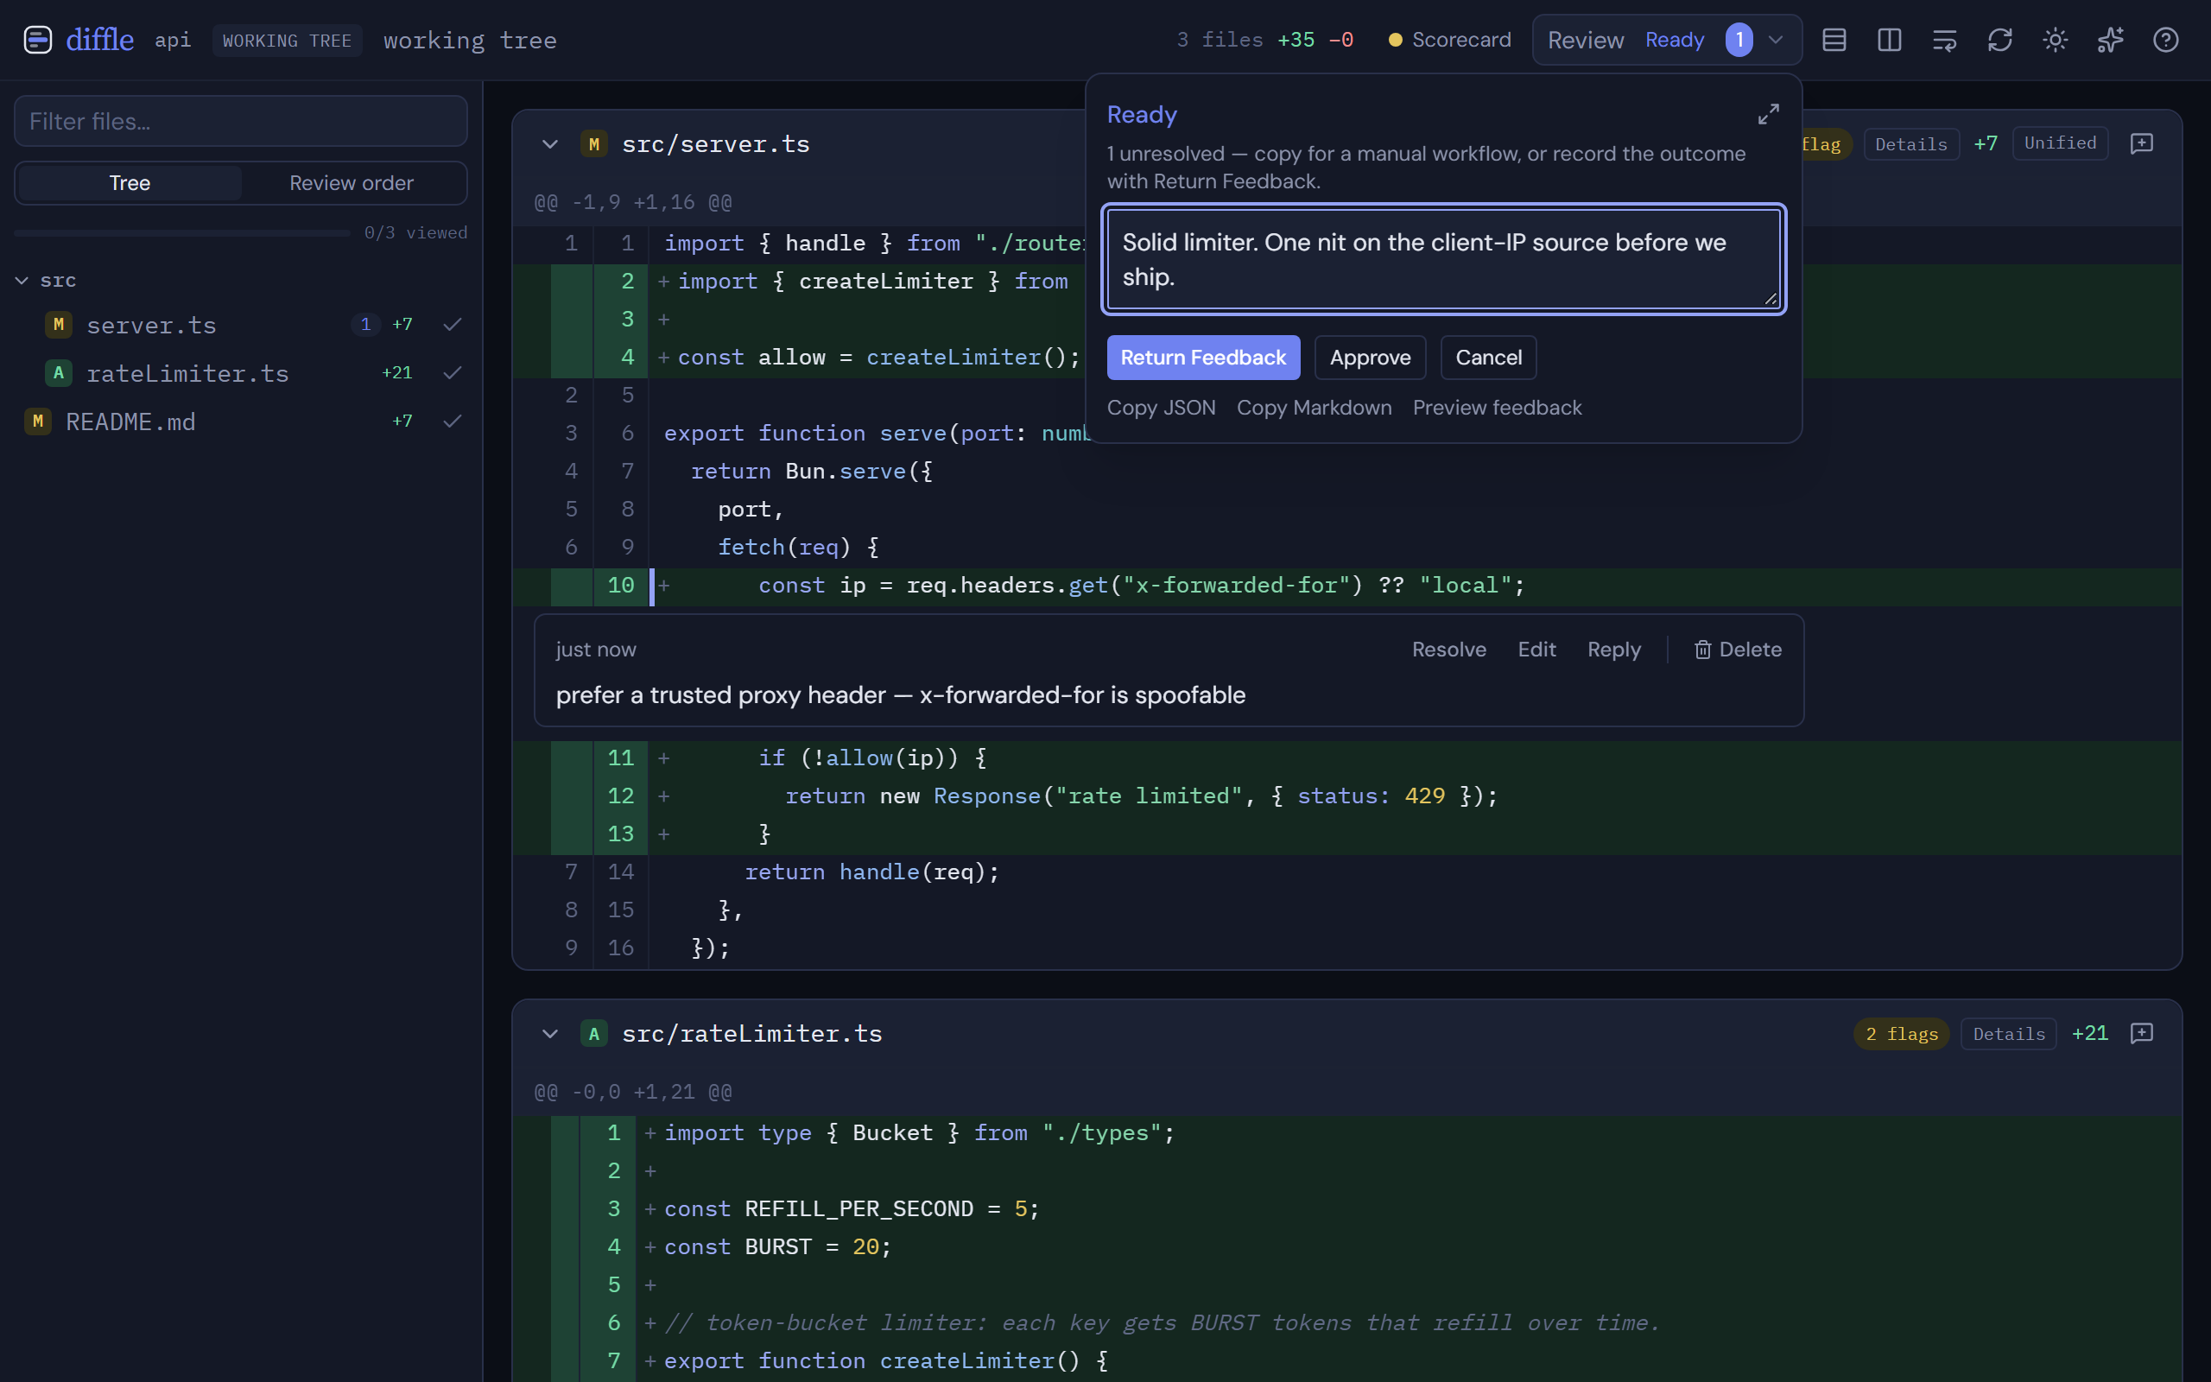This screenshot has width=2211, height=1382.
Task: Open the Scorecard
Action: [x=1449, y=41]
